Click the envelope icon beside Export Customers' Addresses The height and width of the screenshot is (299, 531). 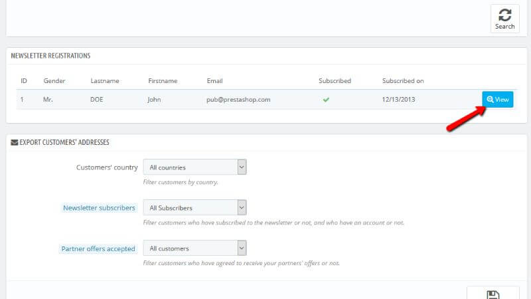pyautogui.click(x=14, y=142)
